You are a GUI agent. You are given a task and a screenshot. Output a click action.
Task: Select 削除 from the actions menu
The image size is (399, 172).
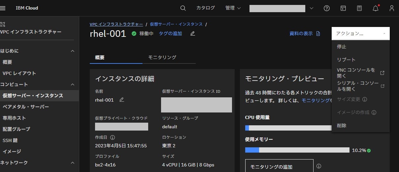(x=361, y=126)
